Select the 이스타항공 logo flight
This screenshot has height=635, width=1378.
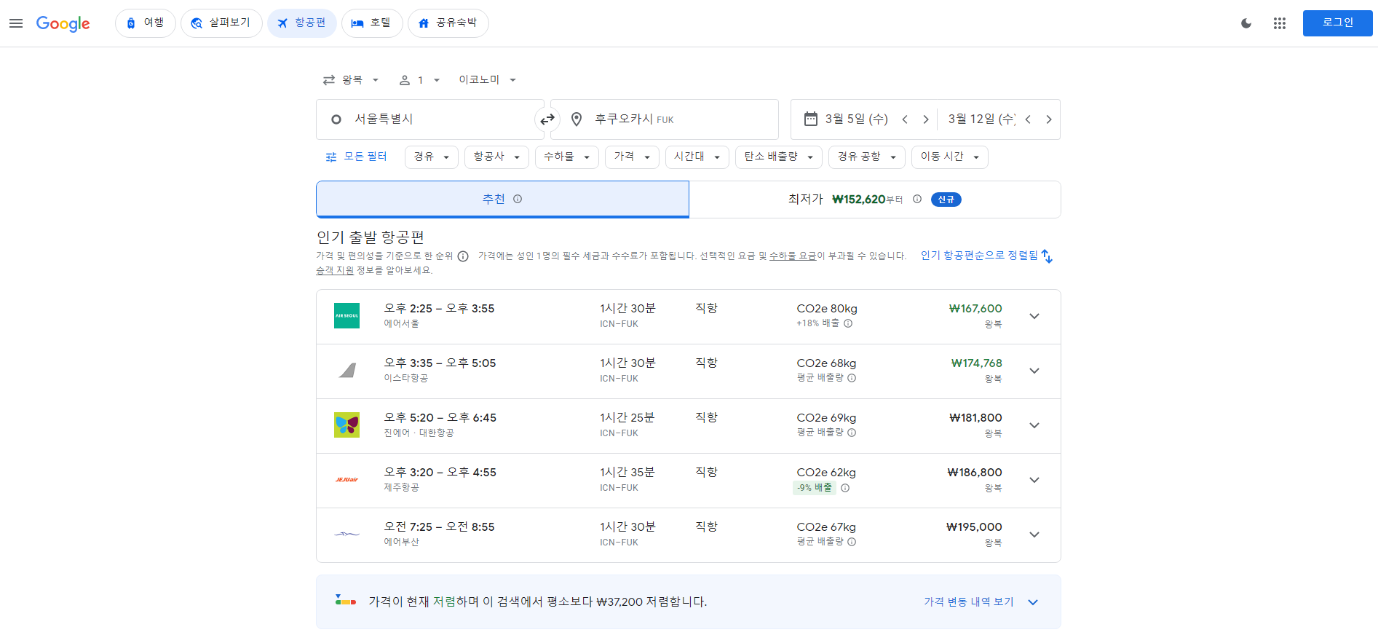pyautogui.click(x=347, y=370)
